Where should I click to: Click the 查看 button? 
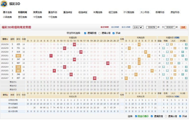tap(183, 27)
